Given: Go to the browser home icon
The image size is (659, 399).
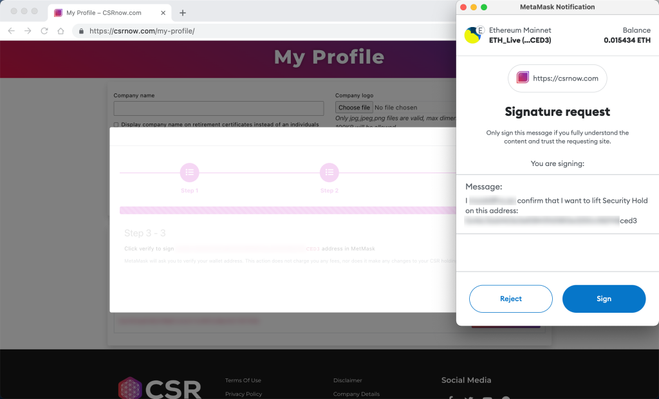Looking at the screenshot, I should point(60,31).
